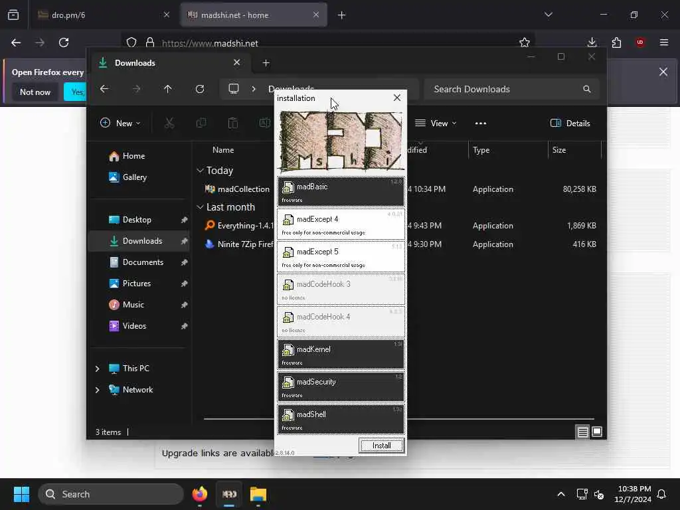
Task: Toggle madBasic component in installer
Action: click(341, 191)
